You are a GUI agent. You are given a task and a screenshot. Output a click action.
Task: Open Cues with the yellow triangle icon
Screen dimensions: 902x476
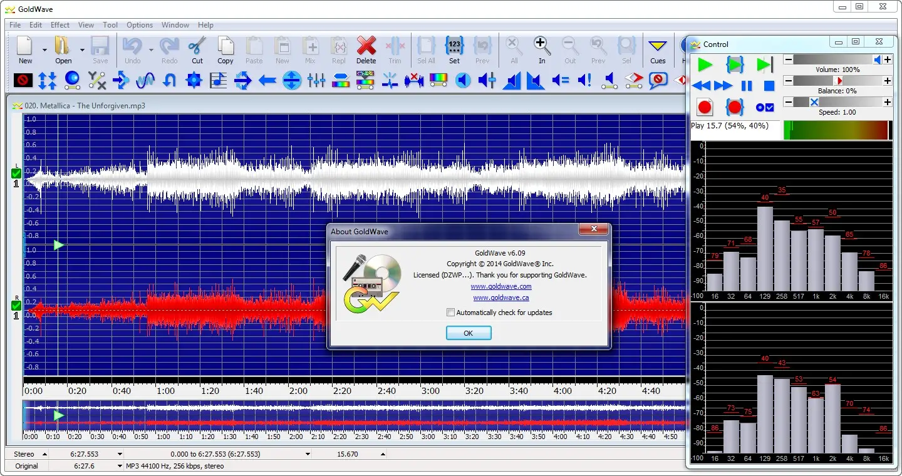click(658, 46)
